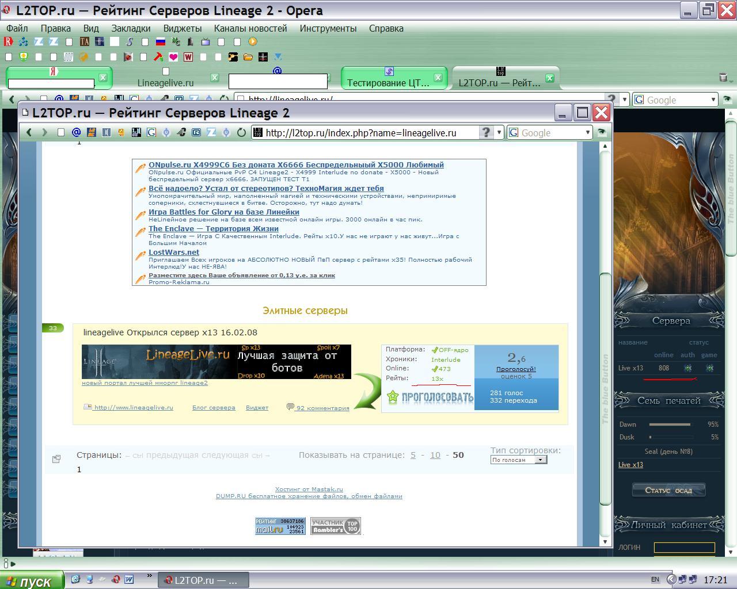Viewport: 737px width, 589px height.
Task: Open the L2TOP address bar dropdown
Action: pos(499,132)
